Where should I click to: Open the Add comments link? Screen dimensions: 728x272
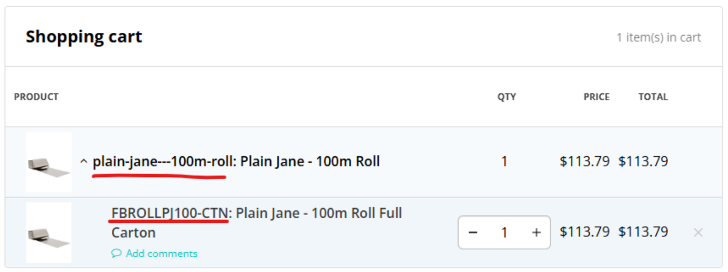[x=162, y=253]
